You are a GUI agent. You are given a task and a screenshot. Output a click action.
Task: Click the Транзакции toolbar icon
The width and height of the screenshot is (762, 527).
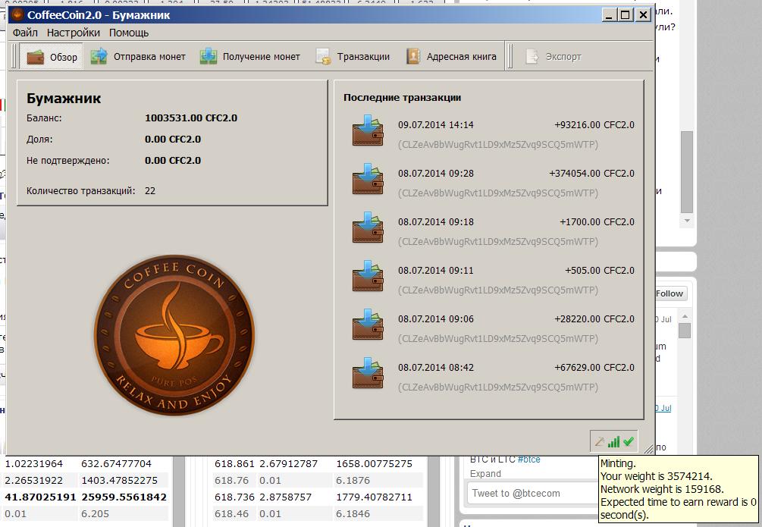(323, 56)
